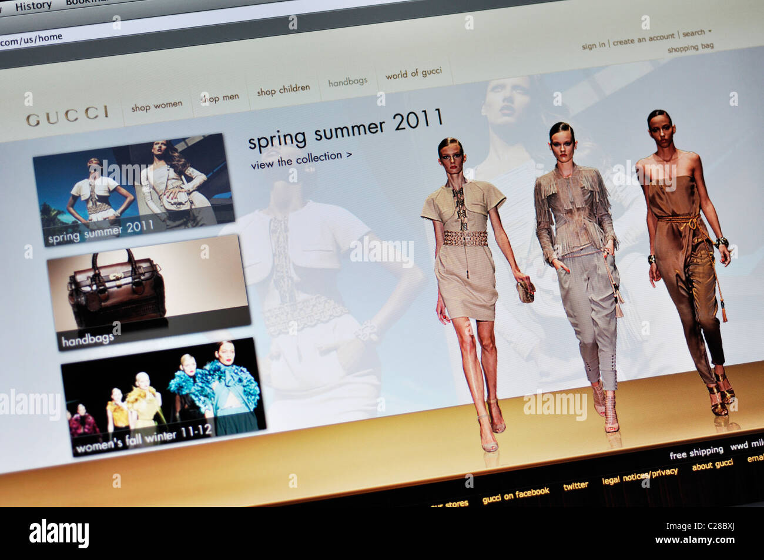Open the shopping bag
764x560 pixels.
point(691,48)
